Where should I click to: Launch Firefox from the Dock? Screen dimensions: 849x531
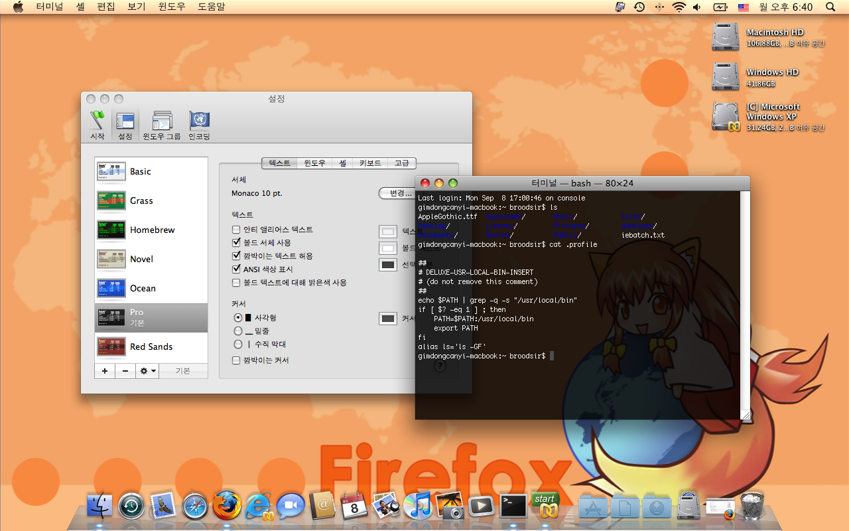227,506
